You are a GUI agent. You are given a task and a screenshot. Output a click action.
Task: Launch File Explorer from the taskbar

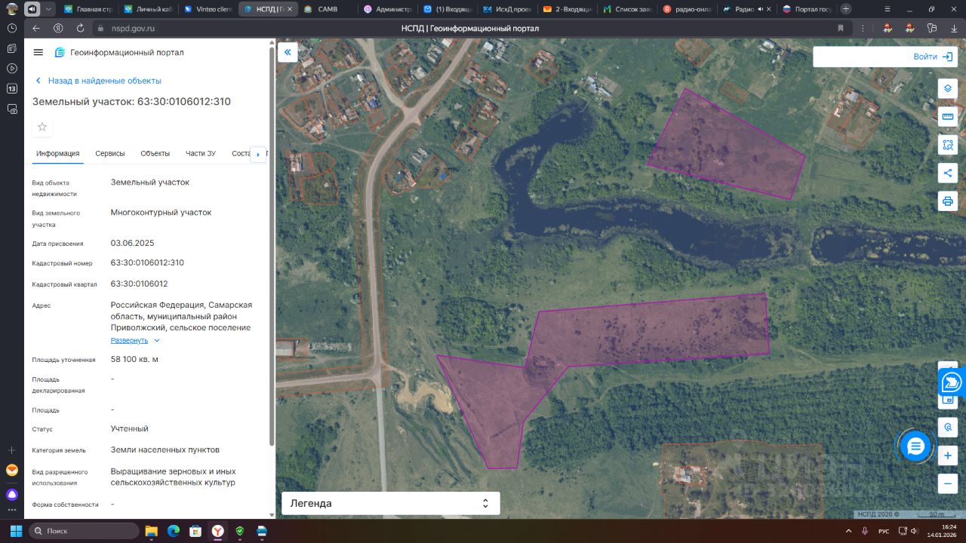[x=151, y=531]
